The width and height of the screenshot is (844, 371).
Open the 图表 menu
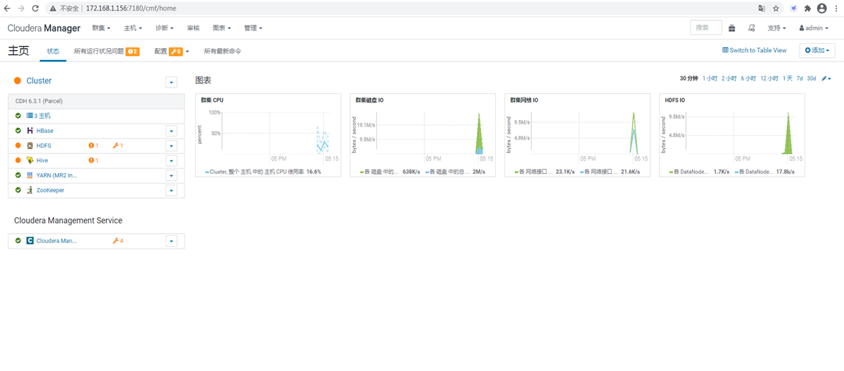pos(221,28)
